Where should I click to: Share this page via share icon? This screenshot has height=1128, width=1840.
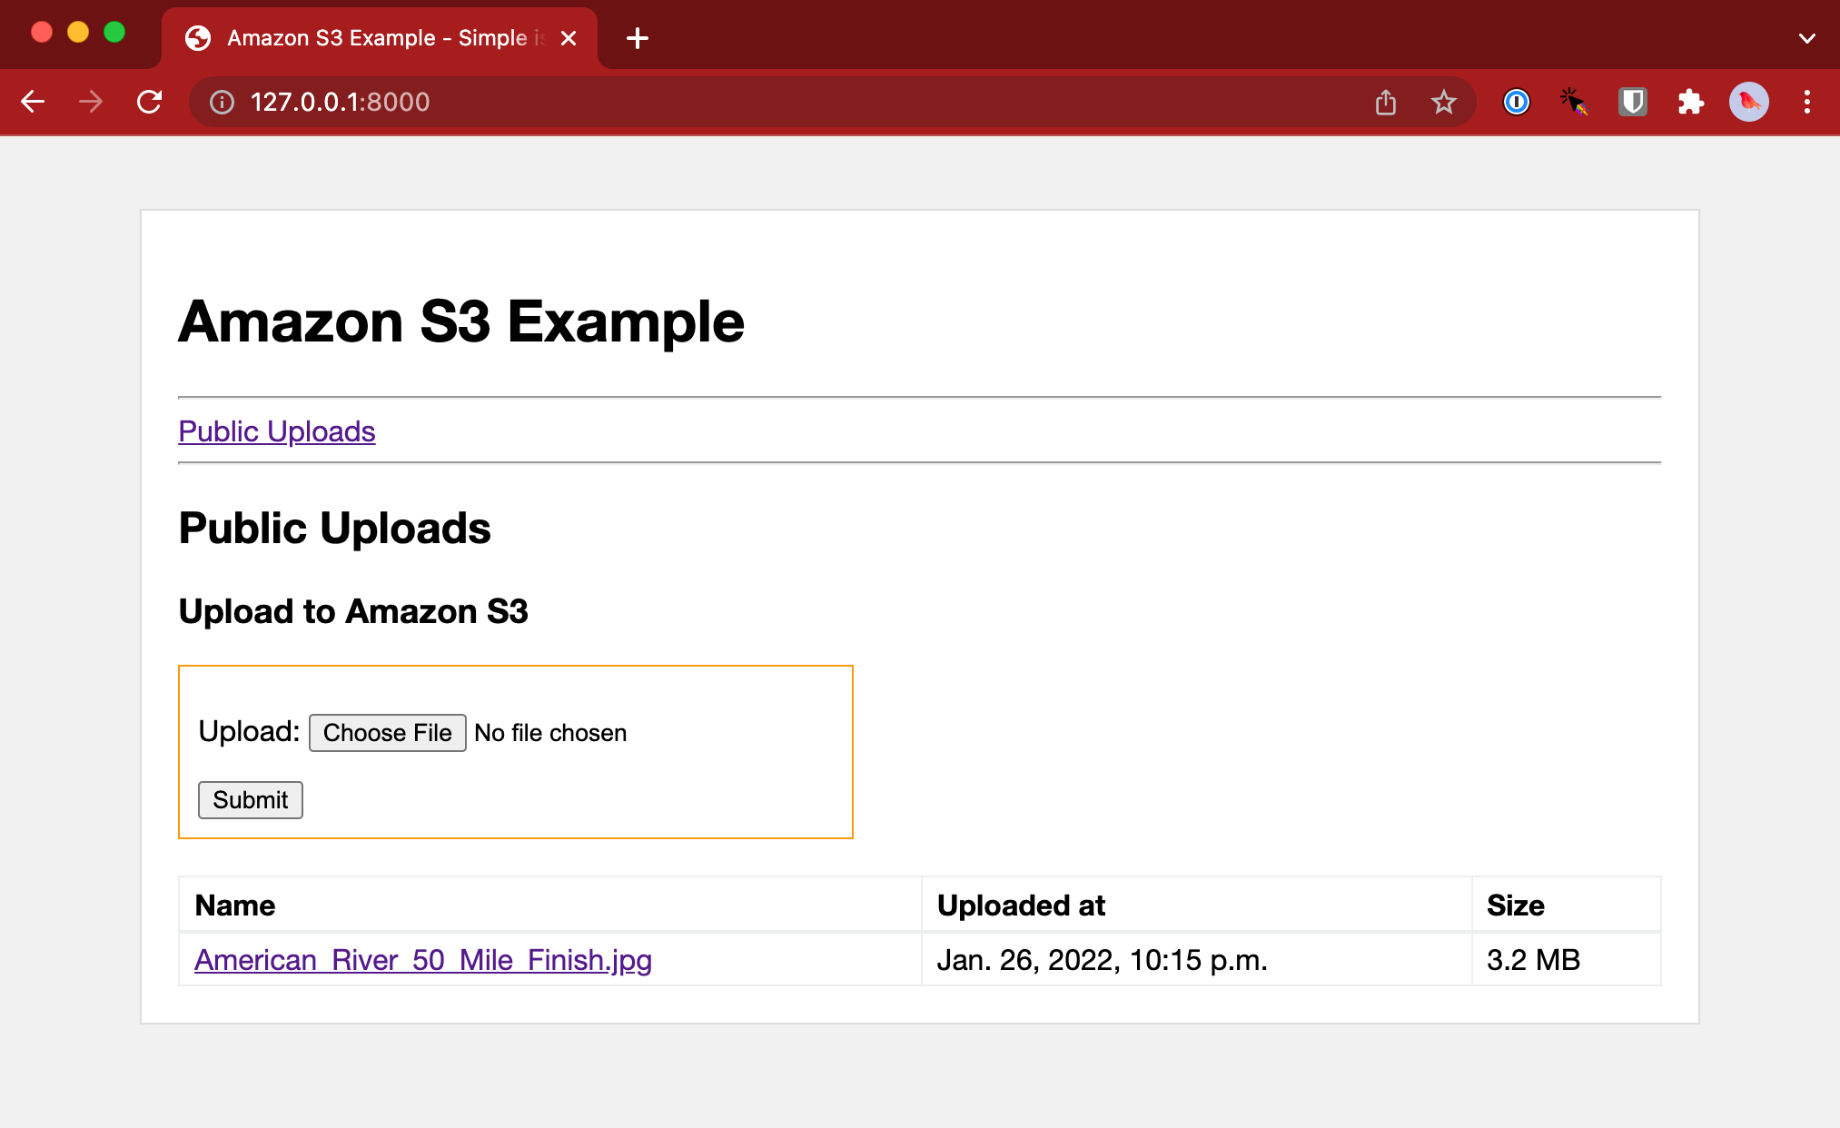point(1385,102)
